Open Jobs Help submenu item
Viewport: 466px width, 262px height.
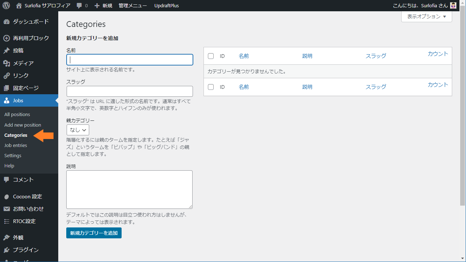coord(9,166)
